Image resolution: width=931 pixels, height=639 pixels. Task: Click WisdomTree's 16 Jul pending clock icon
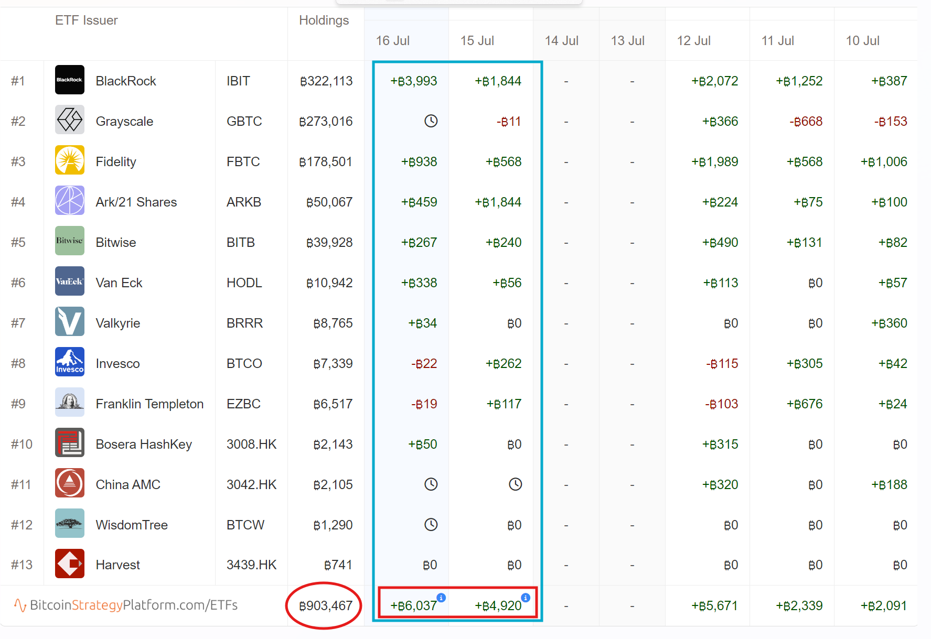(431, 525)
